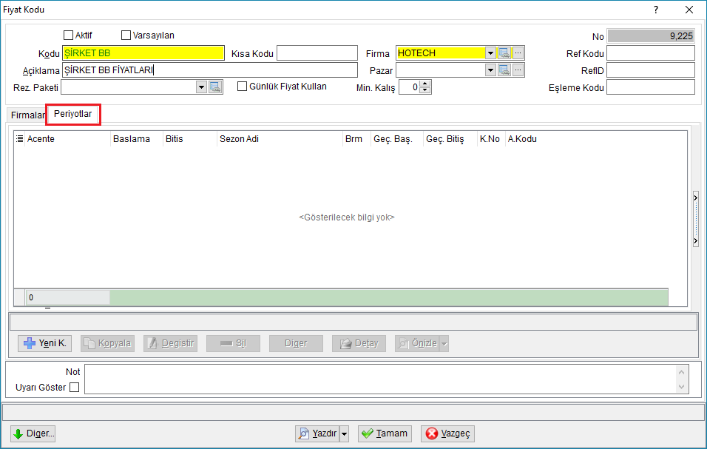Click the Firma ellipsis button

(518, 53)
